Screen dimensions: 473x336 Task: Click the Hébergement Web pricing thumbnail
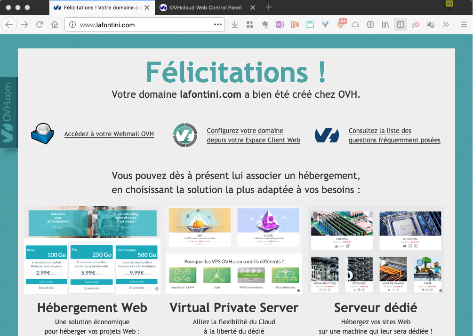[x=92, y=250]
